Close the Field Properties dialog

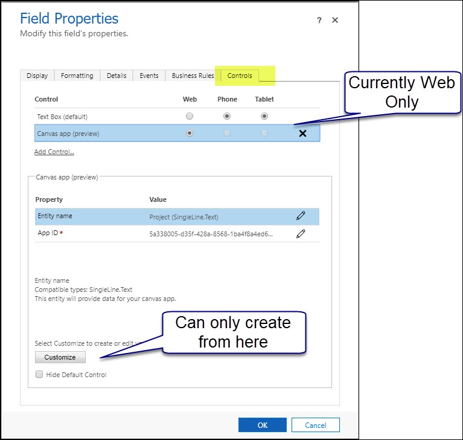click(x=335, y=21)
